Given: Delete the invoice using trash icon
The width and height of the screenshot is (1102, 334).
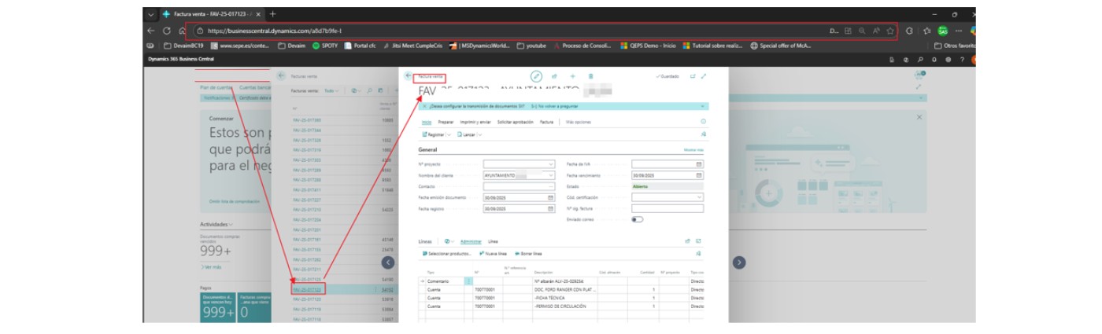Looking at the screenshot, I should coord(591,76).
